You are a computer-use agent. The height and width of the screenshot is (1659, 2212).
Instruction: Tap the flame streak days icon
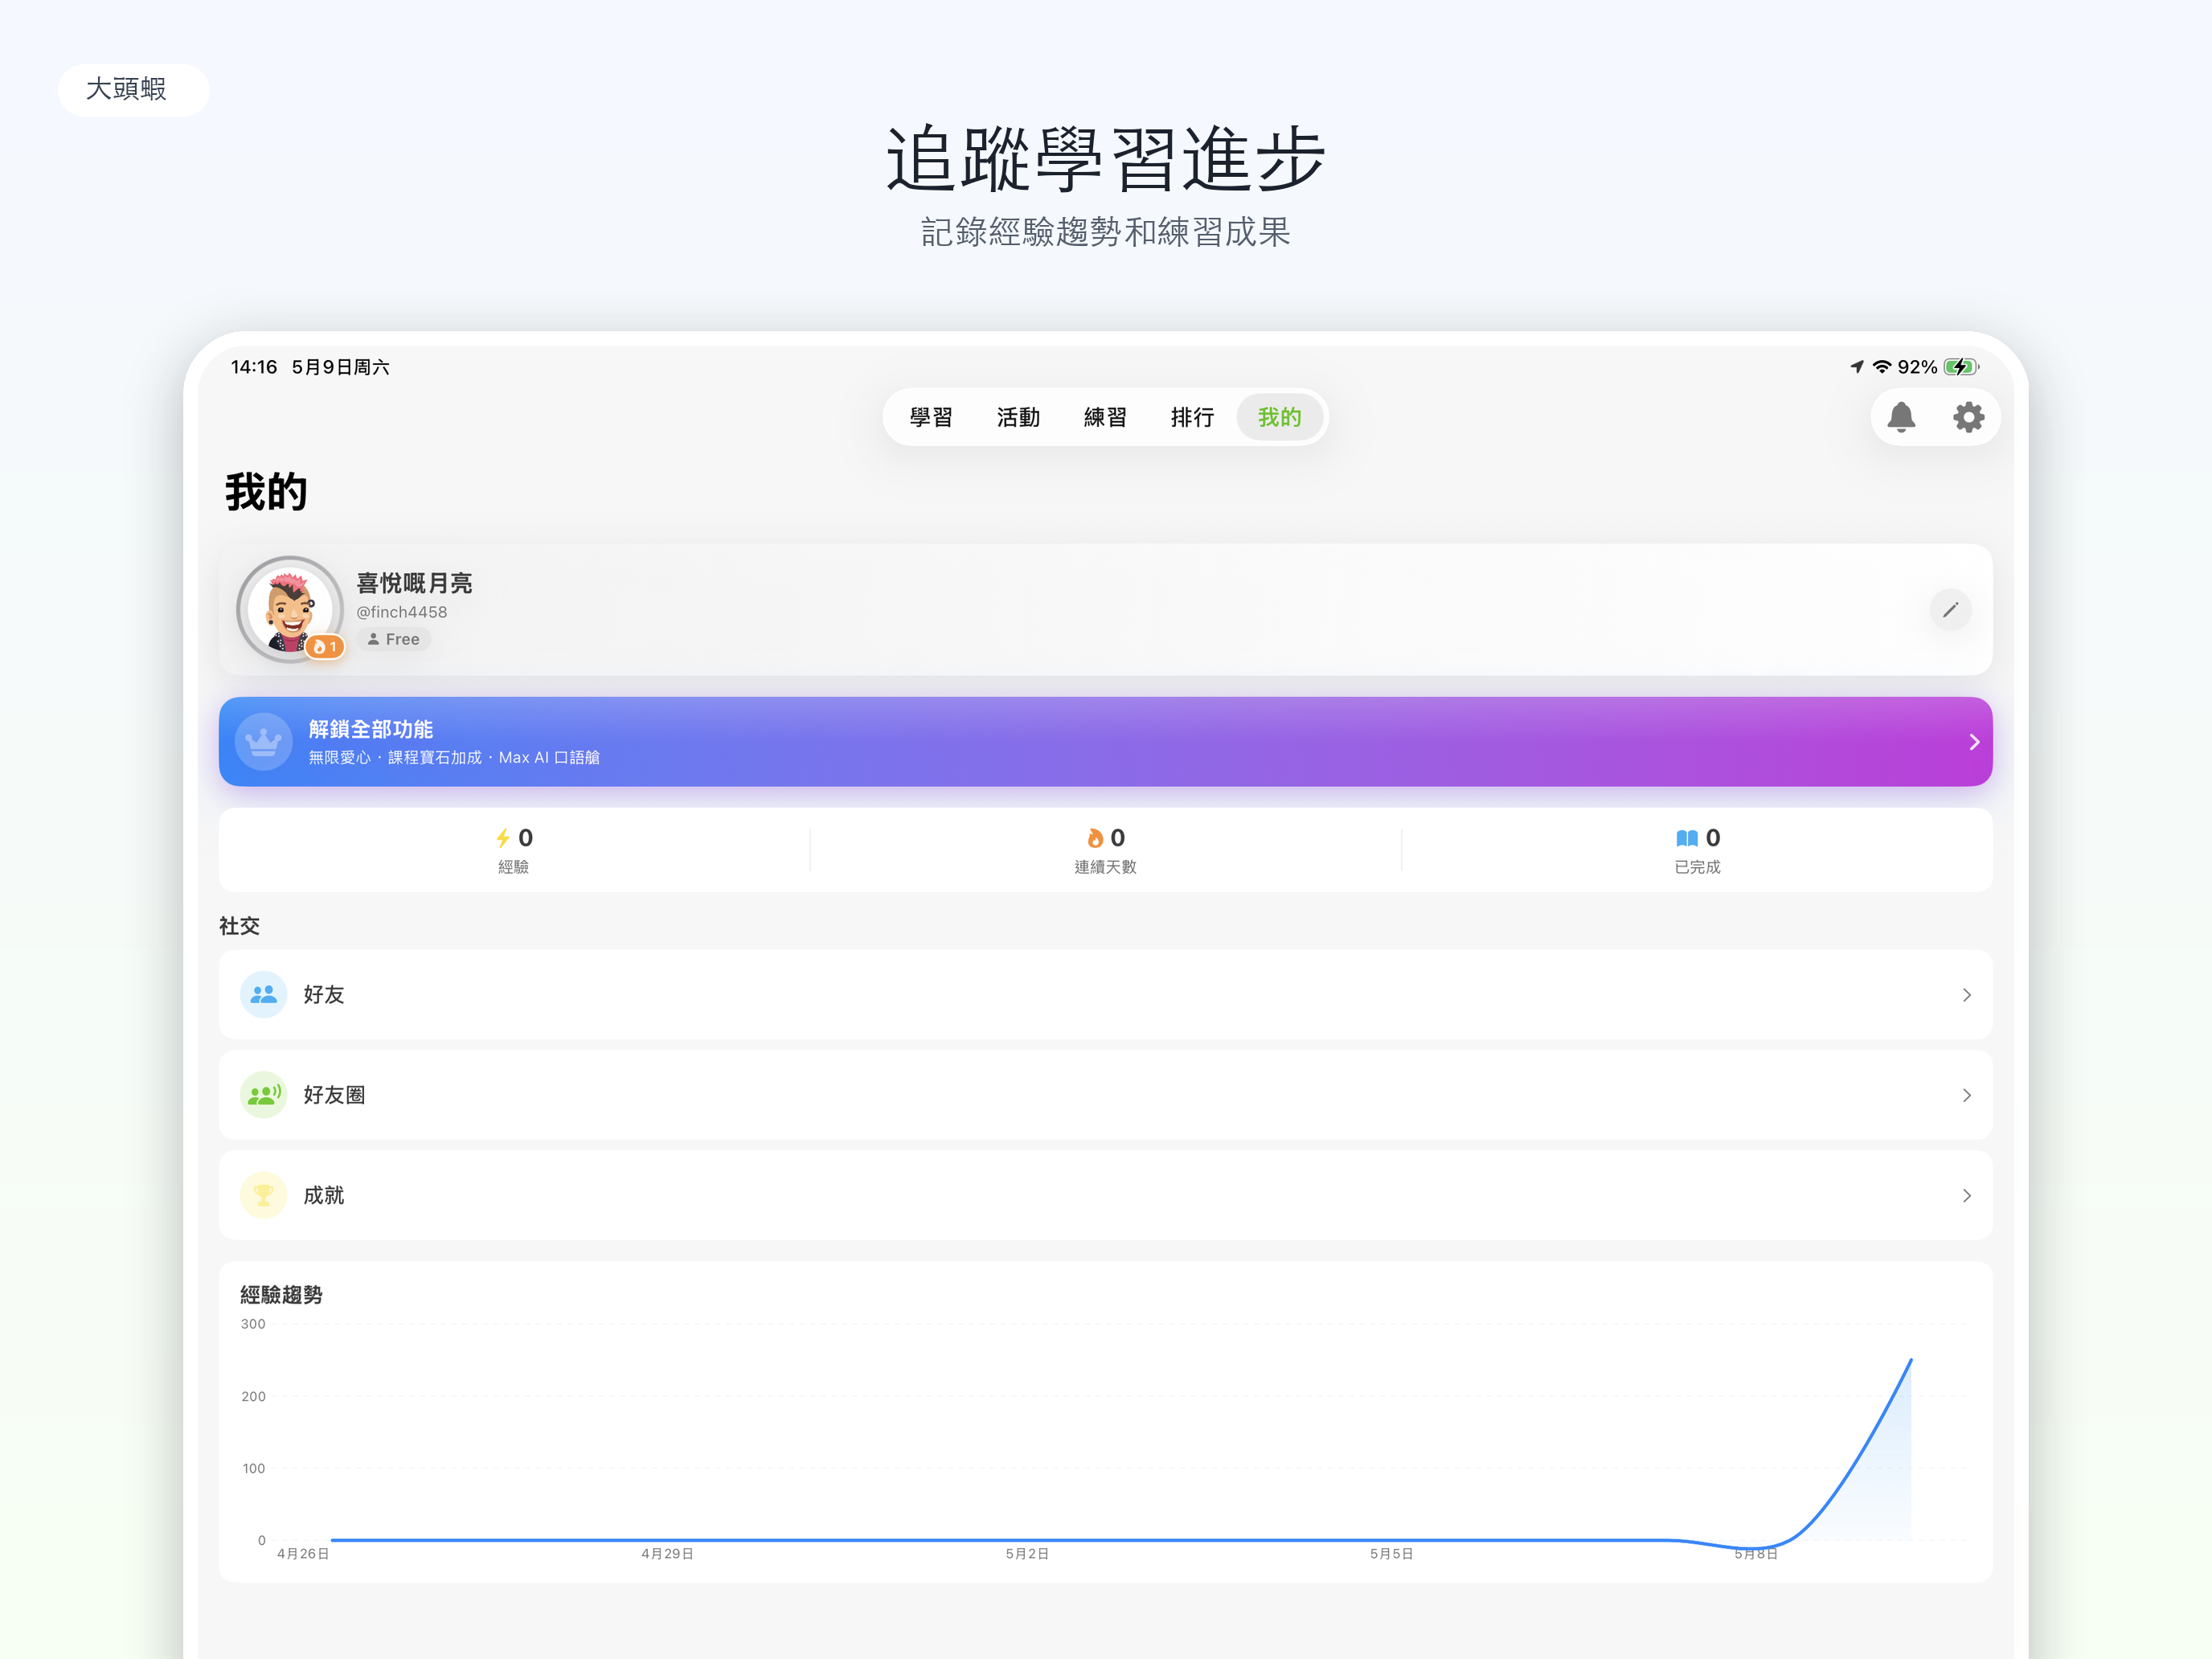1095,838
